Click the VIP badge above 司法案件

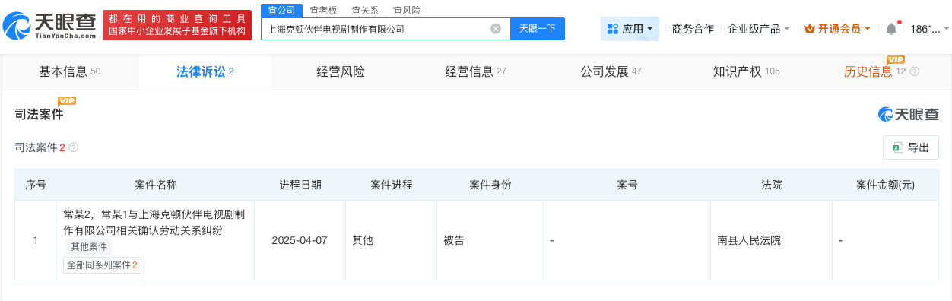67,100
